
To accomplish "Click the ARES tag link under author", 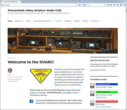I will click(x=9, y=79).
